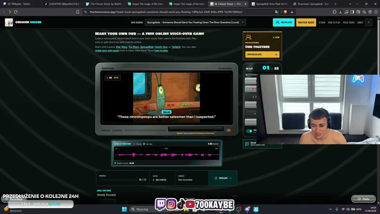Click the floating Packs button

(363, 199)
